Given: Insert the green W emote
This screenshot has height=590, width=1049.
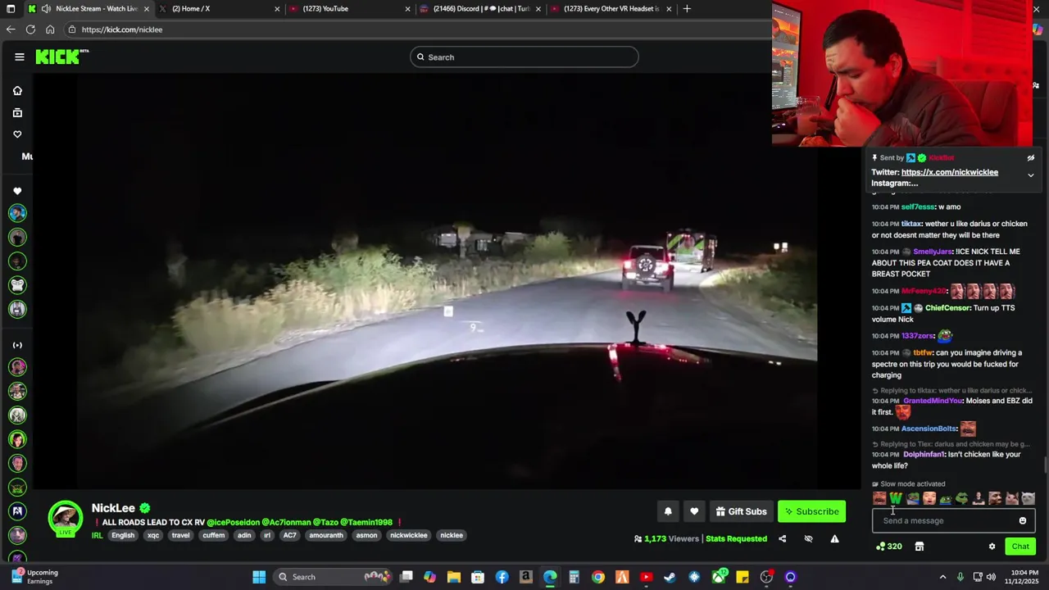Looking at the screenshot, I should (896, 498).
